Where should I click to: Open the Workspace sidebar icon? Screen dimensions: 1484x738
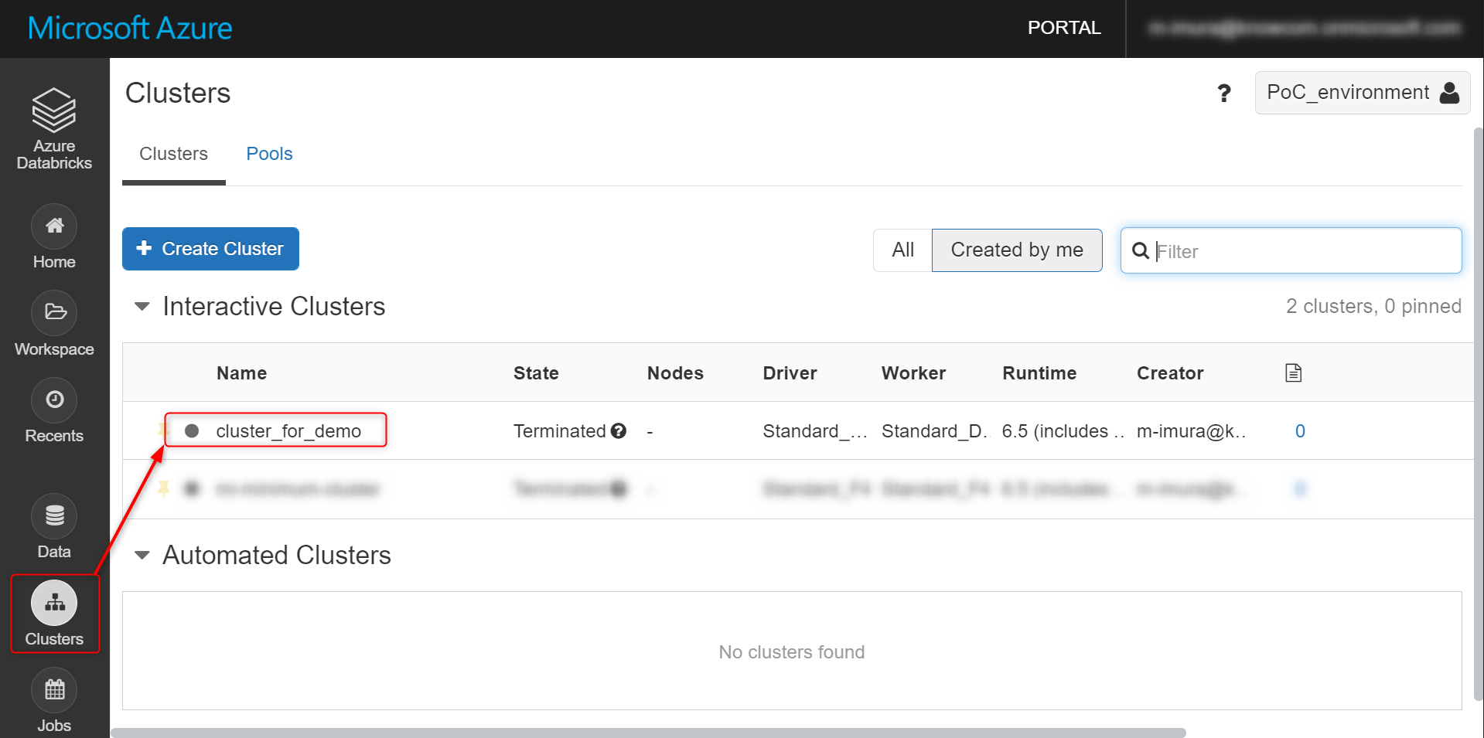(54, 313)
